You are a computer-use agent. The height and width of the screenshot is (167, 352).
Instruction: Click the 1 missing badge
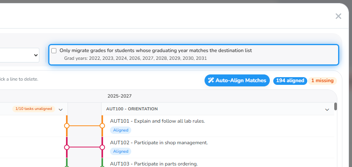[x=322, y=81]
